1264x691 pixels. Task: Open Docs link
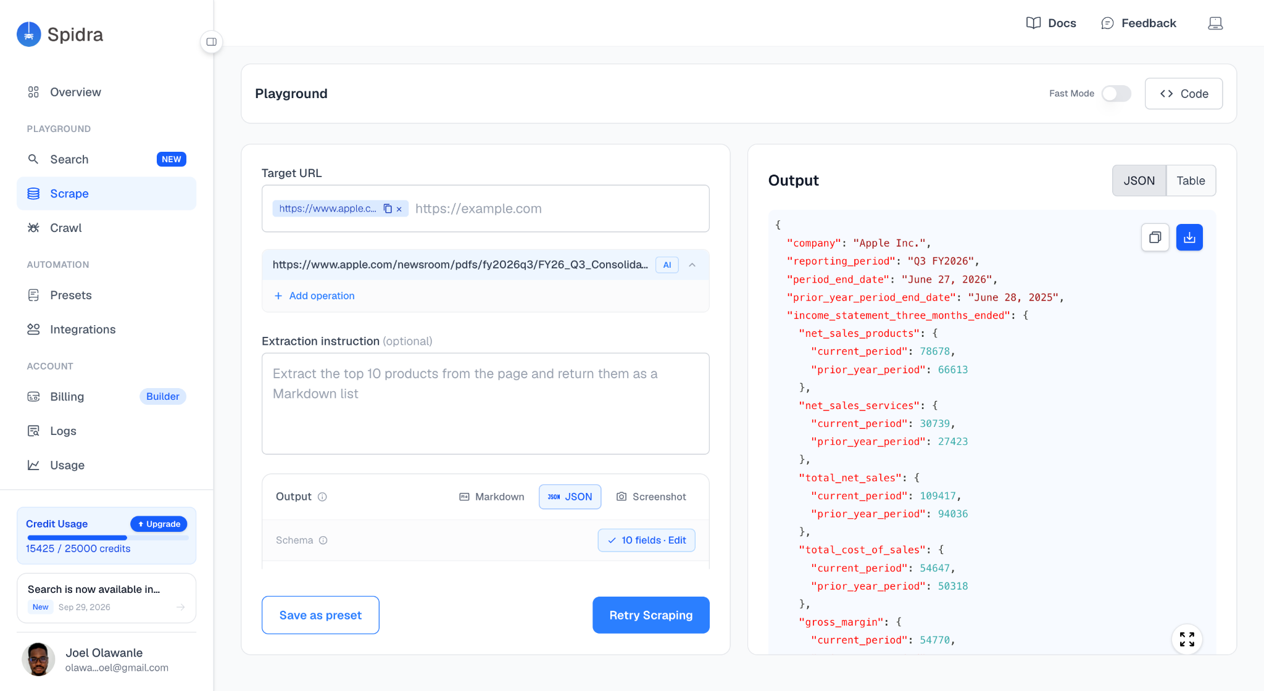1051,23
